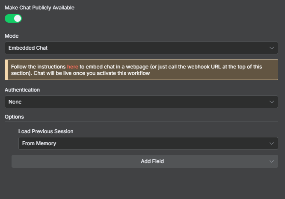Click the Load Previous Session label
The height and width of the screenshot is (199, 285).
coord(46,131)
